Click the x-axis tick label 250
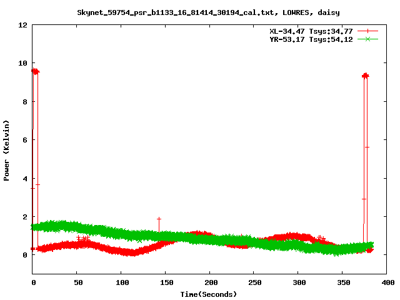400x300 pixels. (255, 282)
